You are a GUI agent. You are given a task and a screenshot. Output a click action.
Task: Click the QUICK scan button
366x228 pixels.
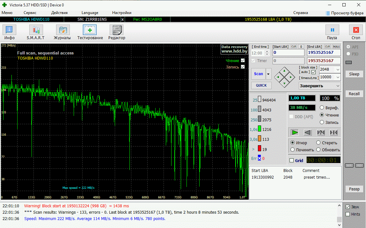(261, 85)
